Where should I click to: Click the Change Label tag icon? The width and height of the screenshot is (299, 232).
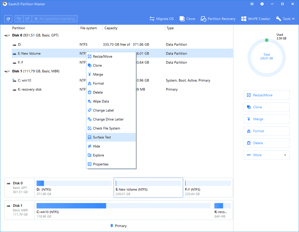pyautogui.click(x=89, y=110)
